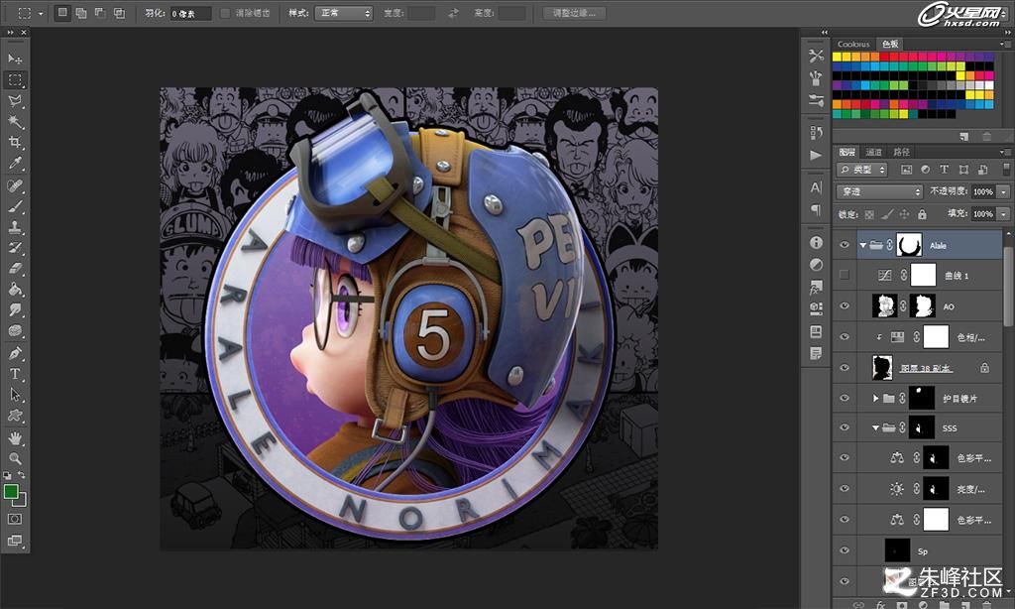Expand the 护目镜片 layer group
1015x609 pixels.
[875, 398]
